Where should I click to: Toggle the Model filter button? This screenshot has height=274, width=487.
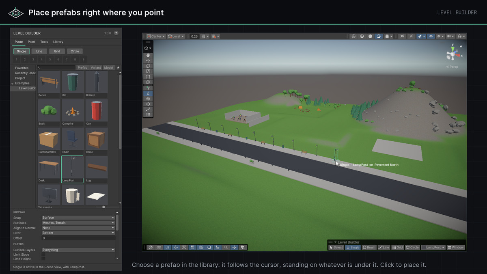point(108,67)
